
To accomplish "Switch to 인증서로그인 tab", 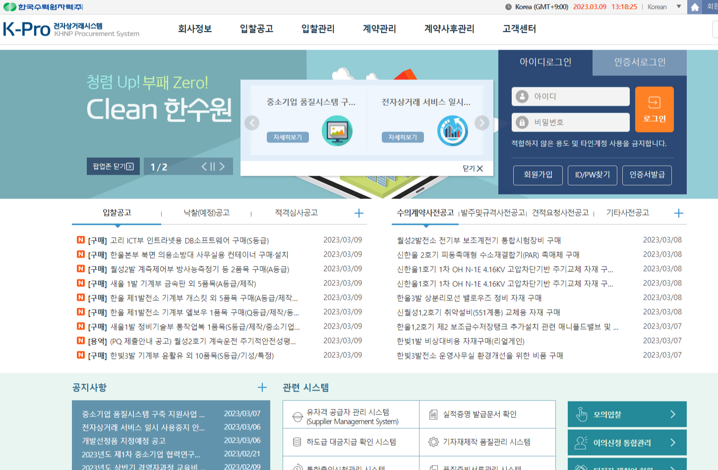I will (640, 63).
